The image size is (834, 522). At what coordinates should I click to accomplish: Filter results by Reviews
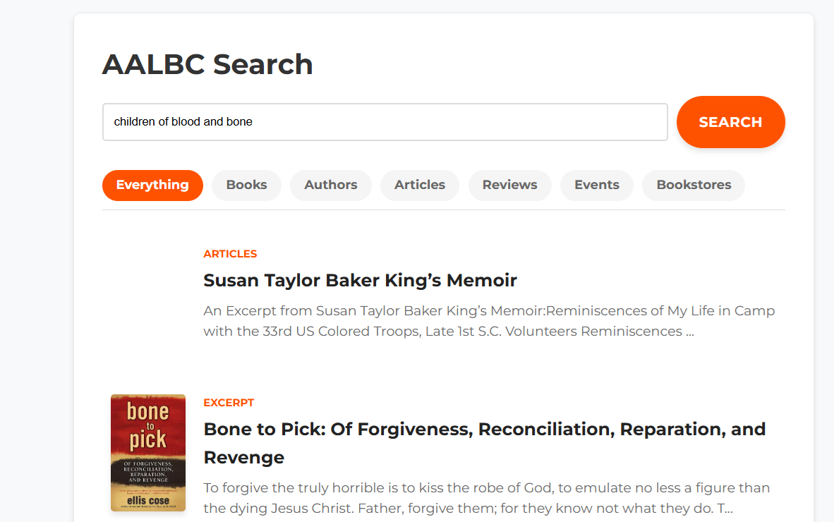[509, 185]
